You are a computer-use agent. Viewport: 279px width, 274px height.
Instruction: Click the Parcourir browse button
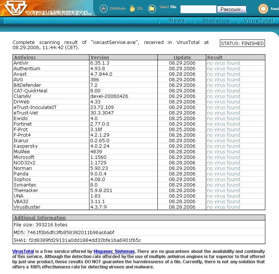[x=232, y=9]
